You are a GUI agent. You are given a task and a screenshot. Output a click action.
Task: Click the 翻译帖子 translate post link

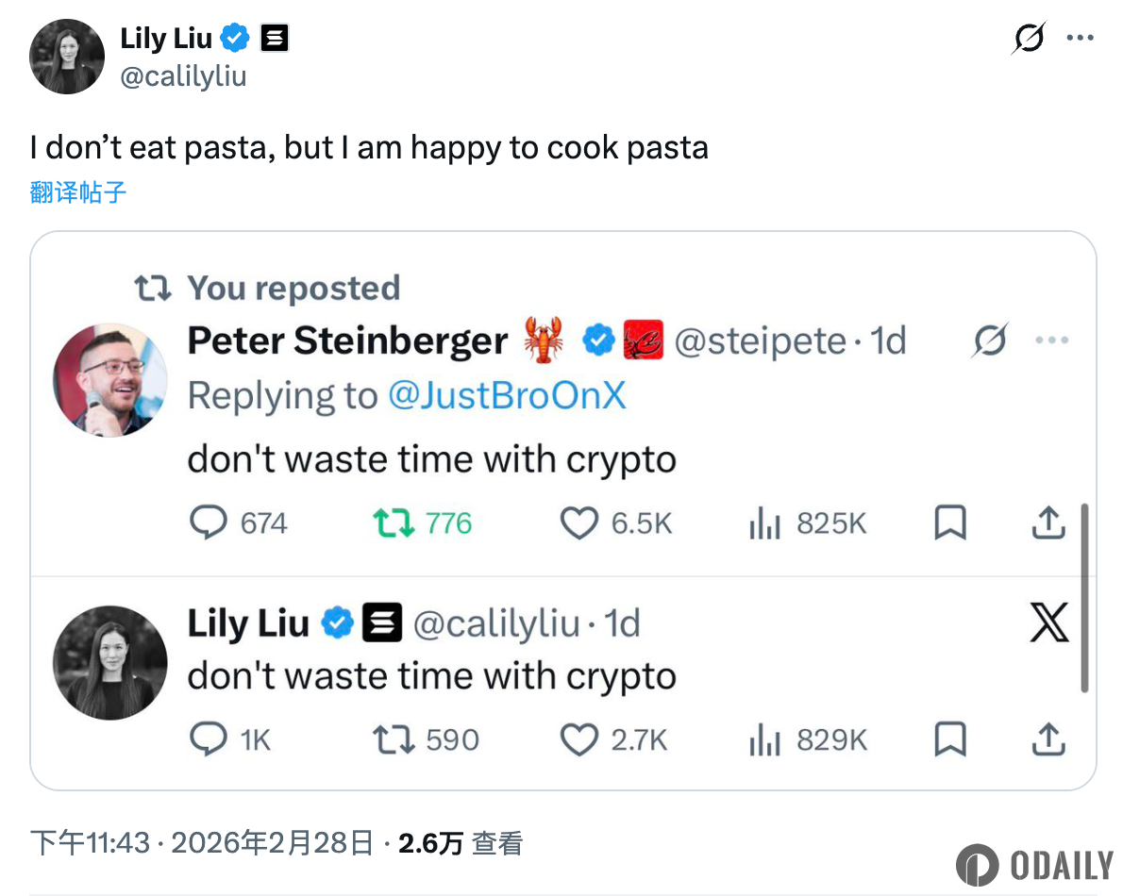(78, 192)
